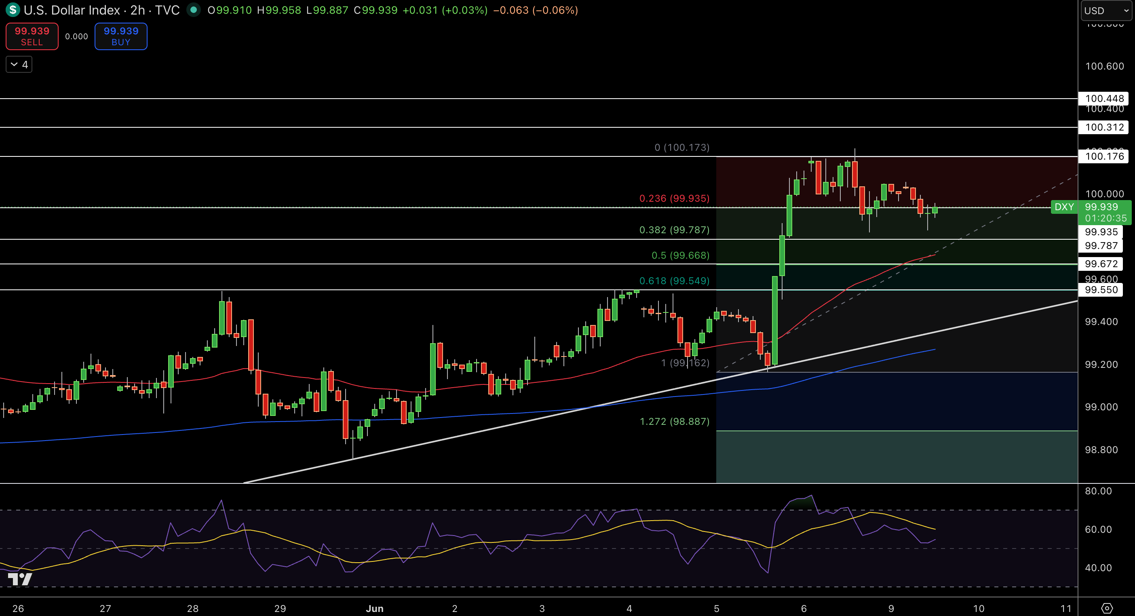Click date 28 on the time axis
This screenshot has height=616, width=1135.
click(x=192, y=608)
